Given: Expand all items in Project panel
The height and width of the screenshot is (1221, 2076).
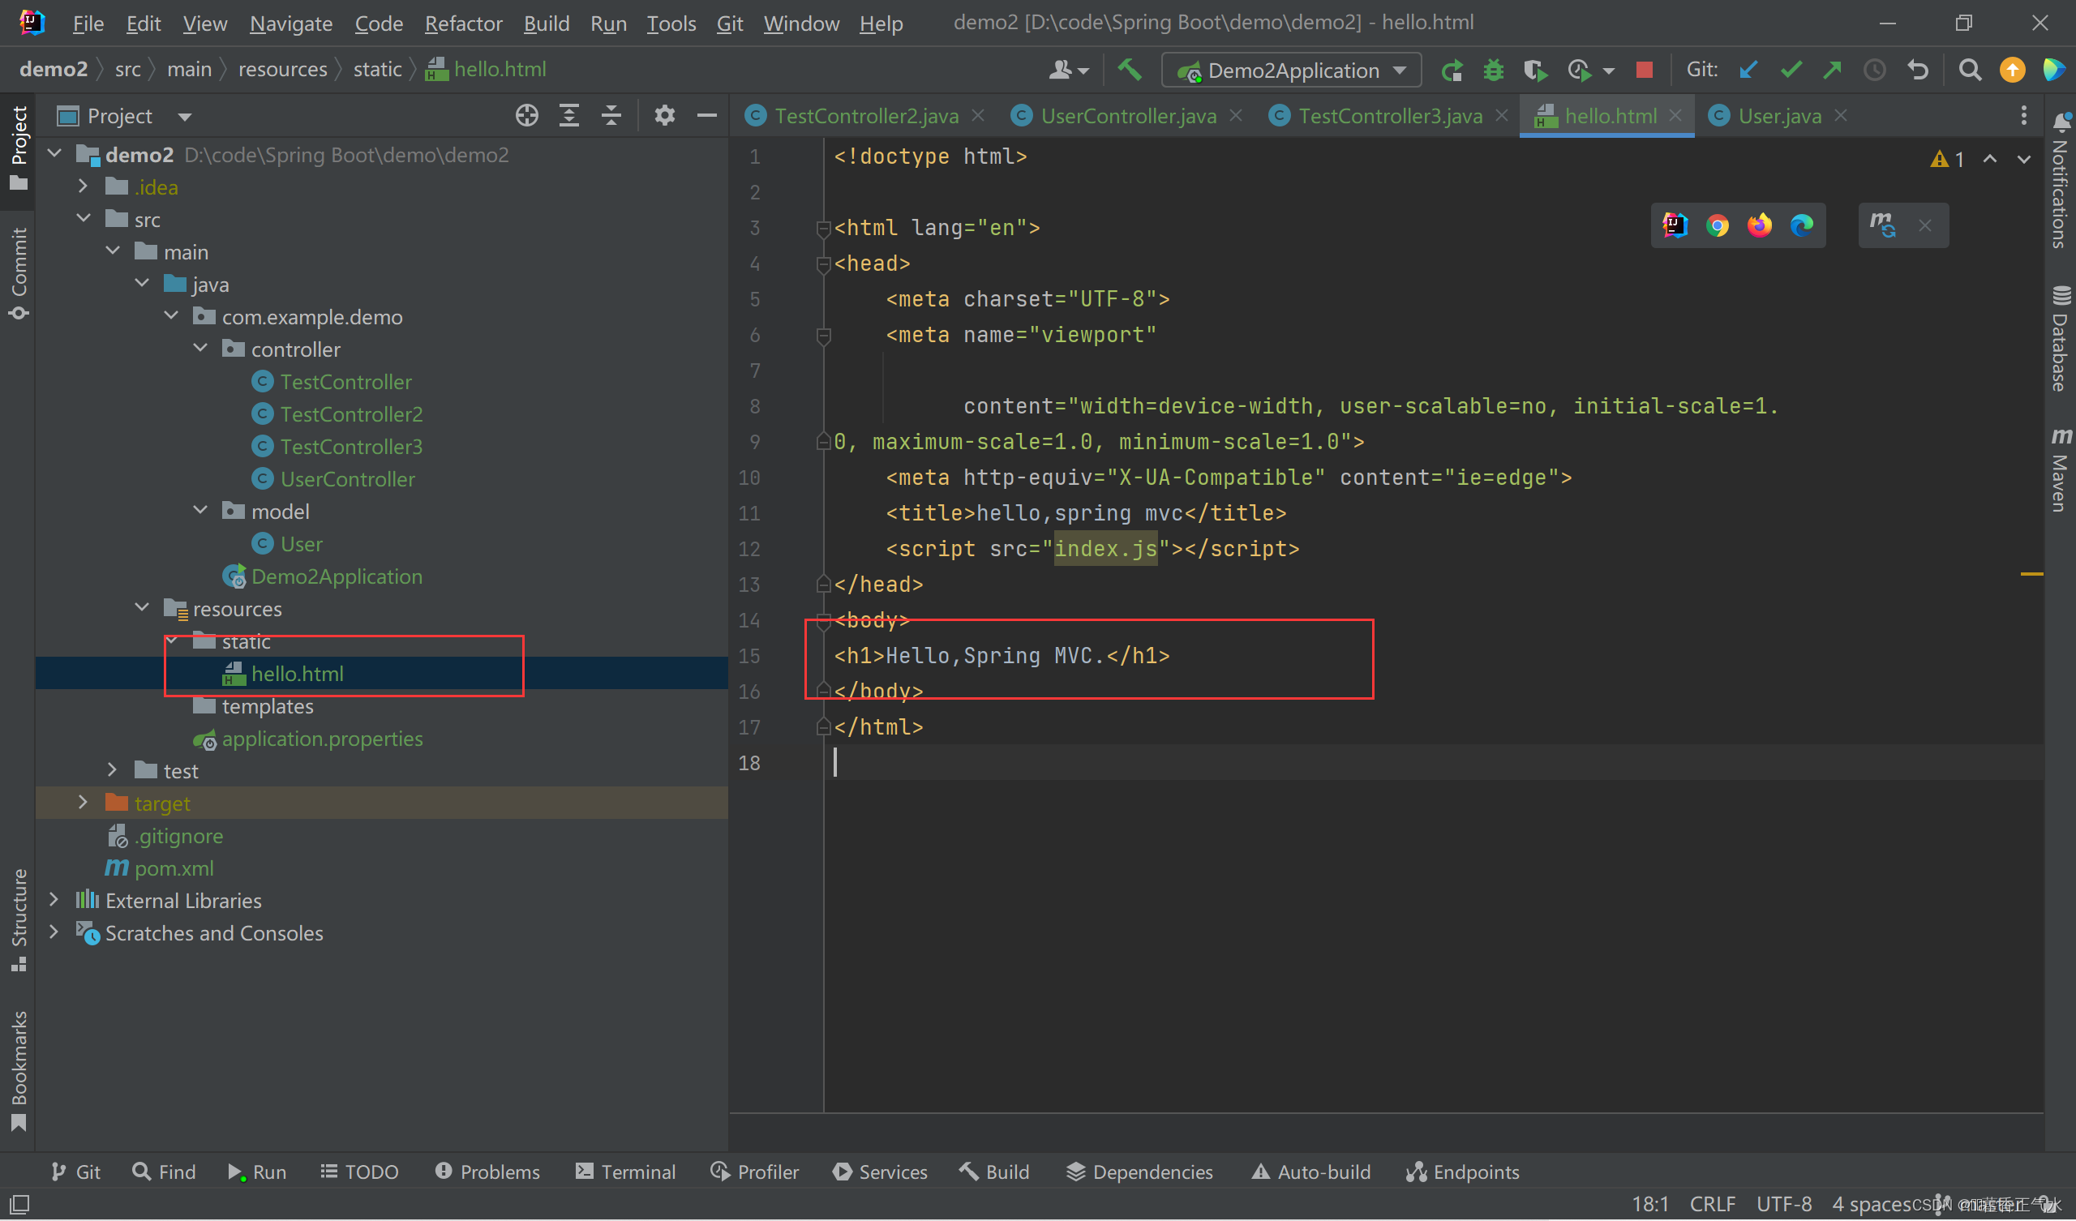Looking at the screenshot, I should coord(569,115).
